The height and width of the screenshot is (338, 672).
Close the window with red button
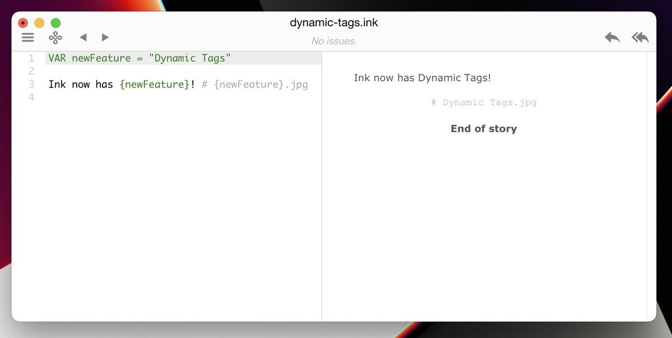click(x=23, y=23)
